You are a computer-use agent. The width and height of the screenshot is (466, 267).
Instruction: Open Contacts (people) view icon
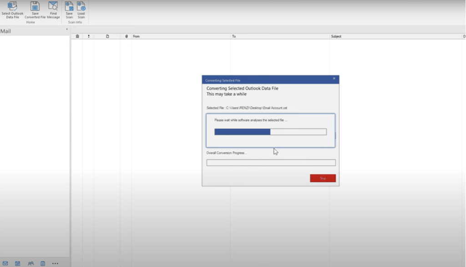tap(30, 263)
